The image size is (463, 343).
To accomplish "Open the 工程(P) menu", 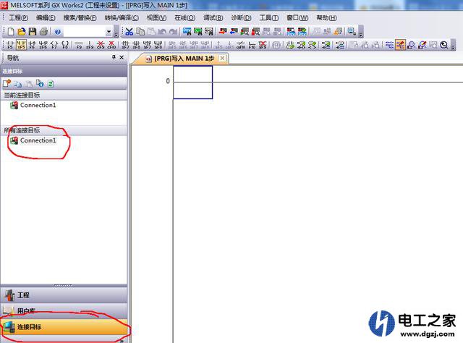I will pos(18,18).
